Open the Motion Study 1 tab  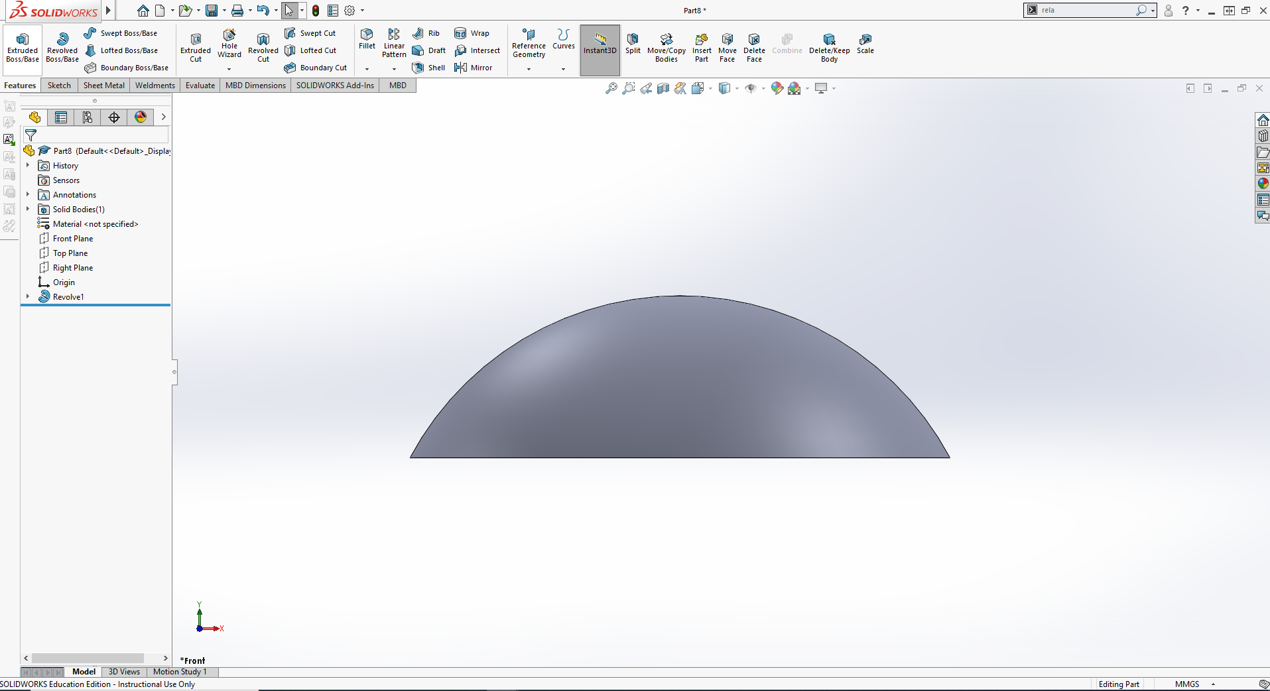click(x=180, y=672)
